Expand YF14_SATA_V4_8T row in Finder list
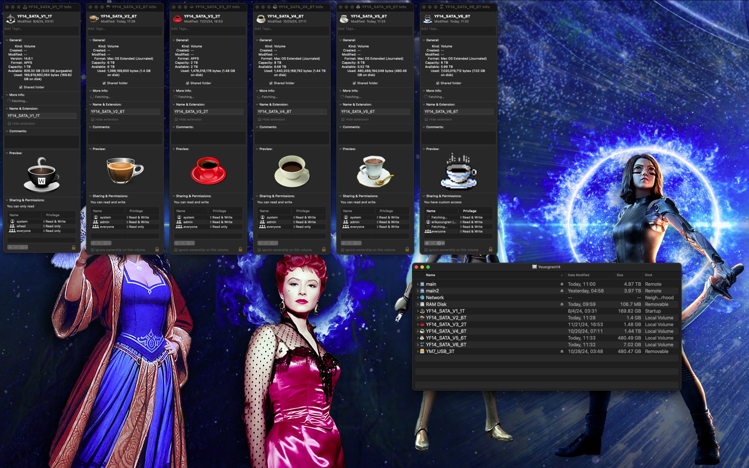The width and height of the screenshot is (749, 468). tap(418, 331)
